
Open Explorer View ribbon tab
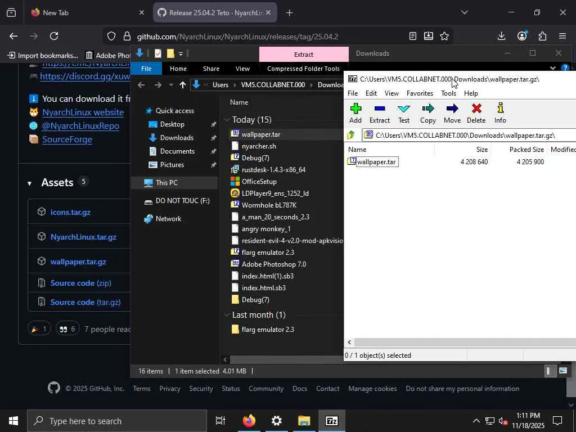[242, 69]
